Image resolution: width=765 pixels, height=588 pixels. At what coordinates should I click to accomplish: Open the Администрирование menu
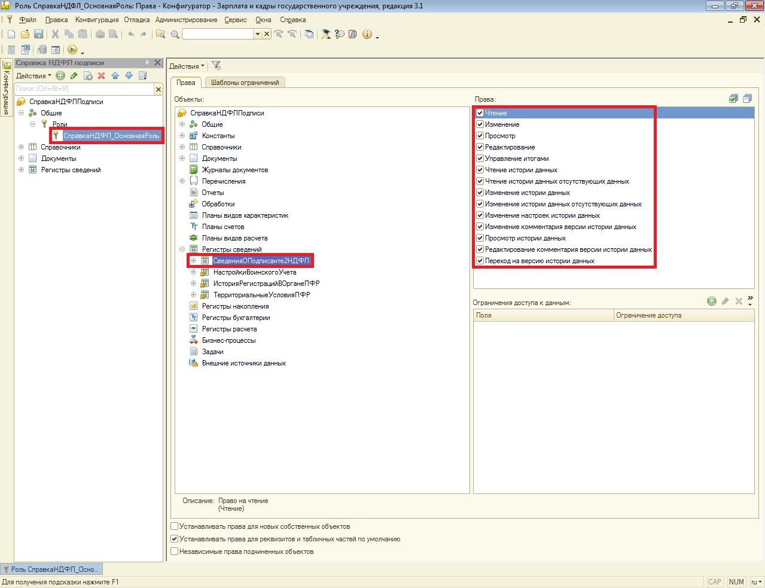187,20
